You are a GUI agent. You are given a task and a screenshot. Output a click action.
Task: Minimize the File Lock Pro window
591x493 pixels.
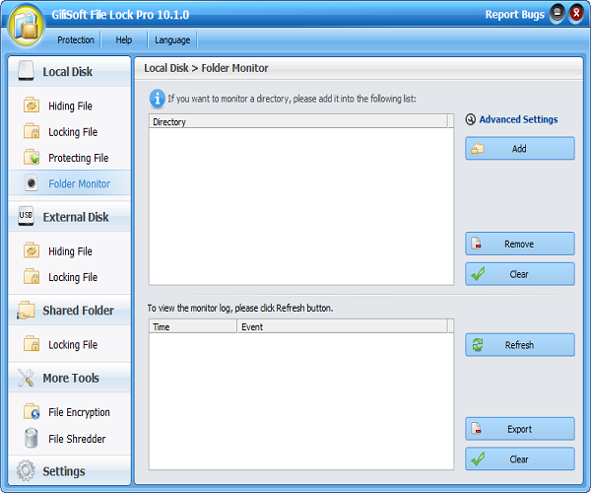(558, 14)
